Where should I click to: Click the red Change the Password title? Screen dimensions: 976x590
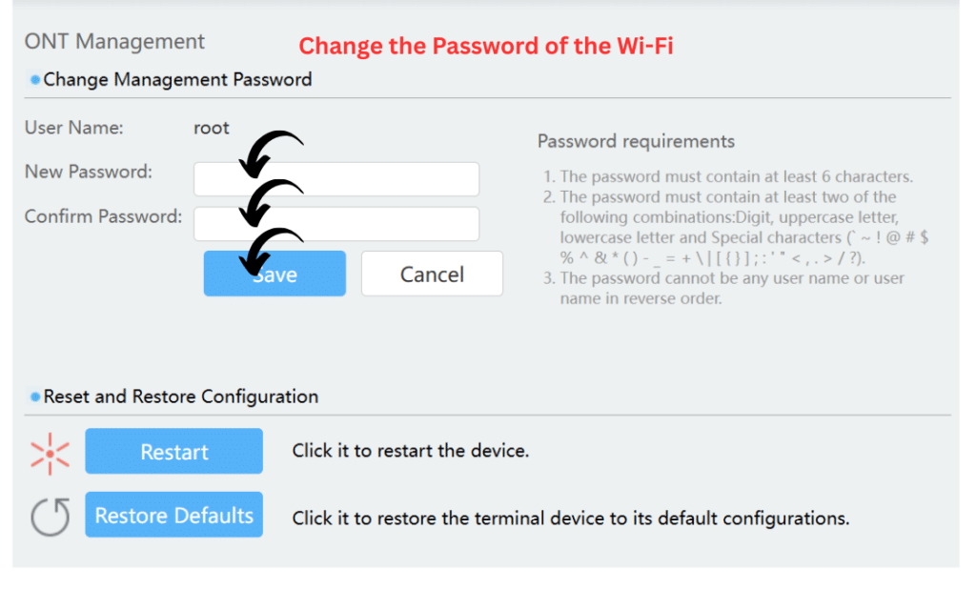pos(486,46)
